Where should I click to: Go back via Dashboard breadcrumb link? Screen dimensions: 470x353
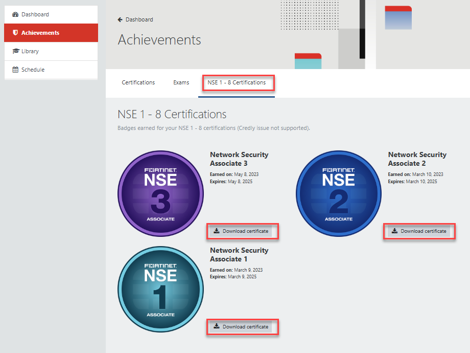(x=139, y=19)
